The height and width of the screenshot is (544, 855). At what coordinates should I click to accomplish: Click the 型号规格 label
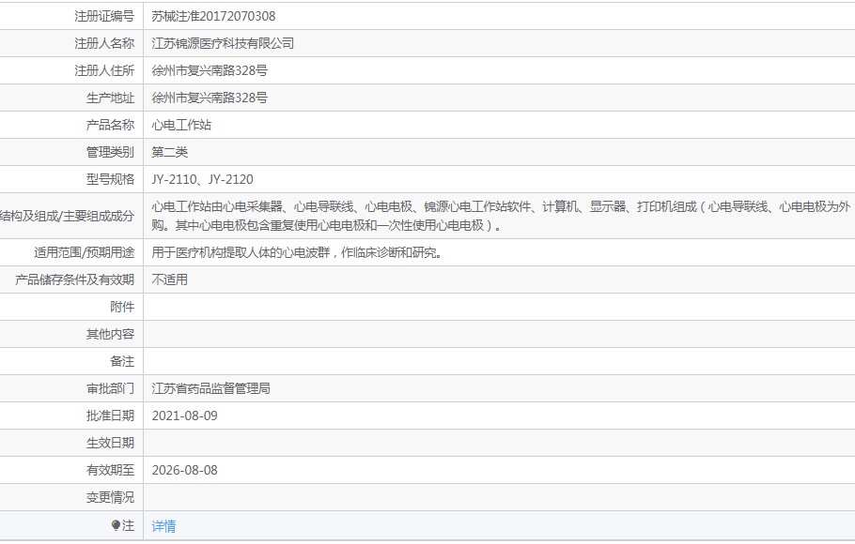click(110, 180)
